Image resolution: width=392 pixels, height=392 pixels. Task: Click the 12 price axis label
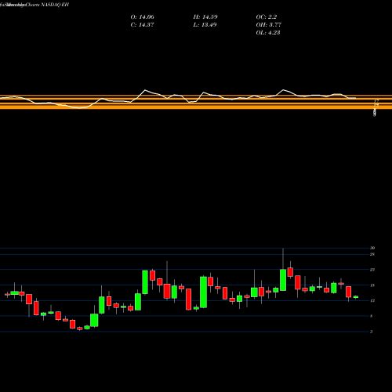pos(372,300)
